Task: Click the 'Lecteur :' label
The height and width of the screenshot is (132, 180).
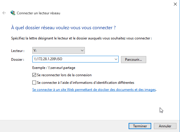Action: point(18,51)
